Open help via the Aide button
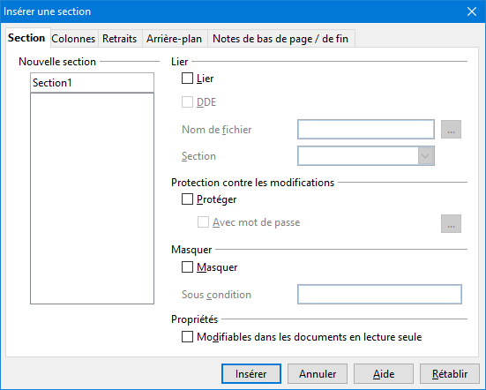 [x=384, y=374]
